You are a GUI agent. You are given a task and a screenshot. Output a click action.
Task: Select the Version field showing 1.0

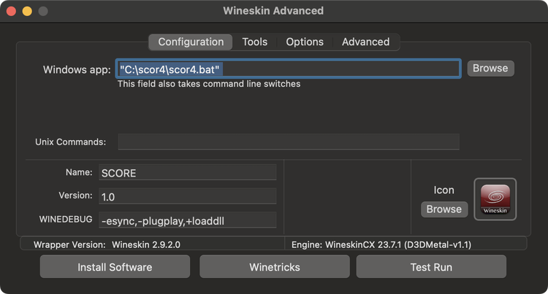point(188,196)
